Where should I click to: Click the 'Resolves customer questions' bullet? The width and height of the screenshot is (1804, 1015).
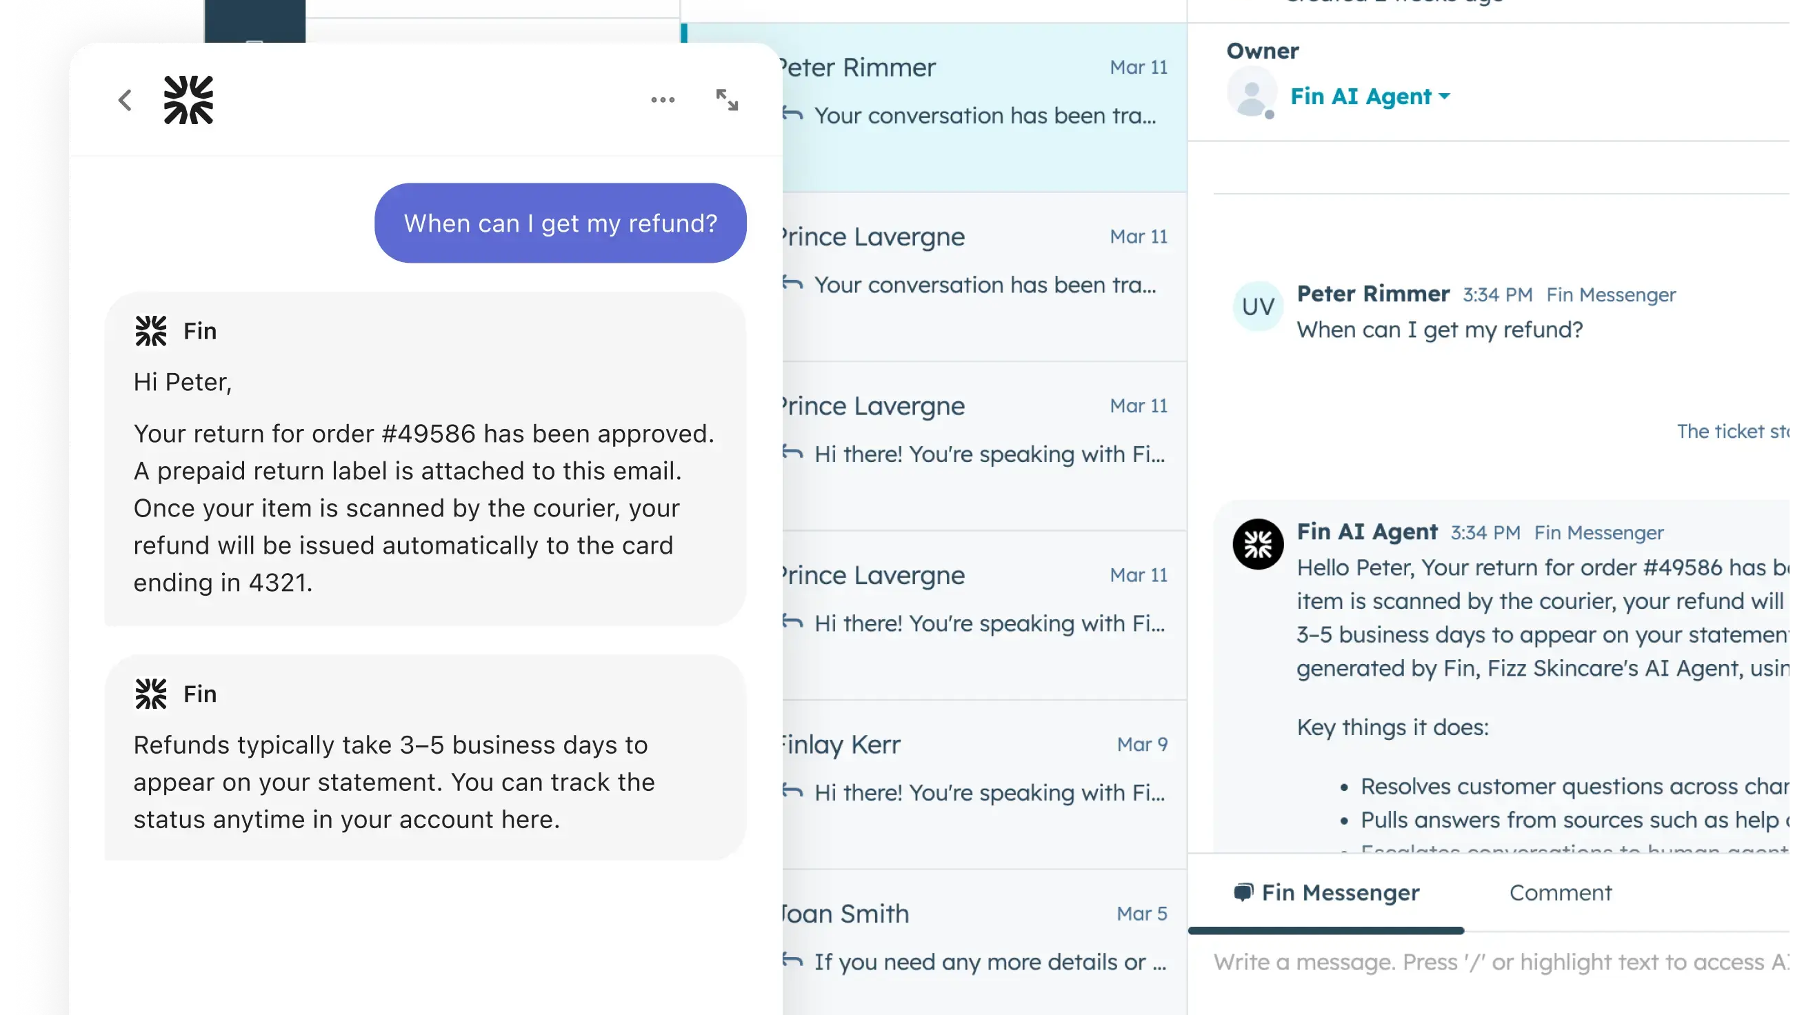tap(1574, 787)
